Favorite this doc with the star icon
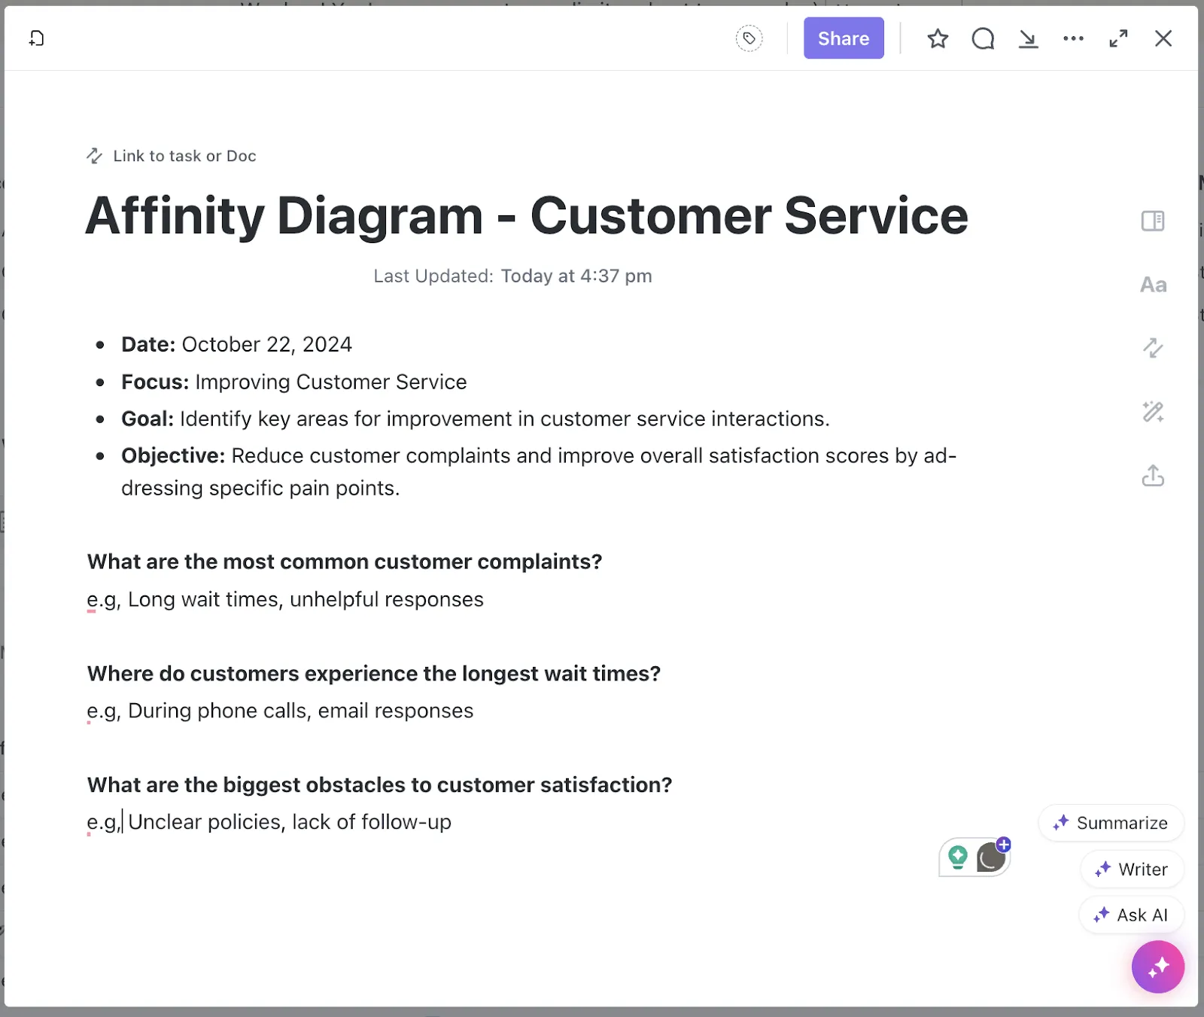The height and width of the screenshot is (1017, 1204). pos(938,38)
